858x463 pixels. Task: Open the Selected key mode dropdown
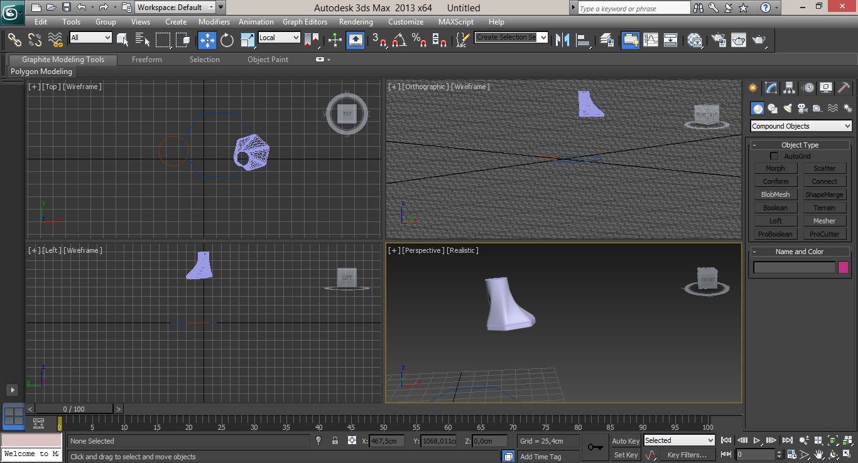click(x=679, y=440)
